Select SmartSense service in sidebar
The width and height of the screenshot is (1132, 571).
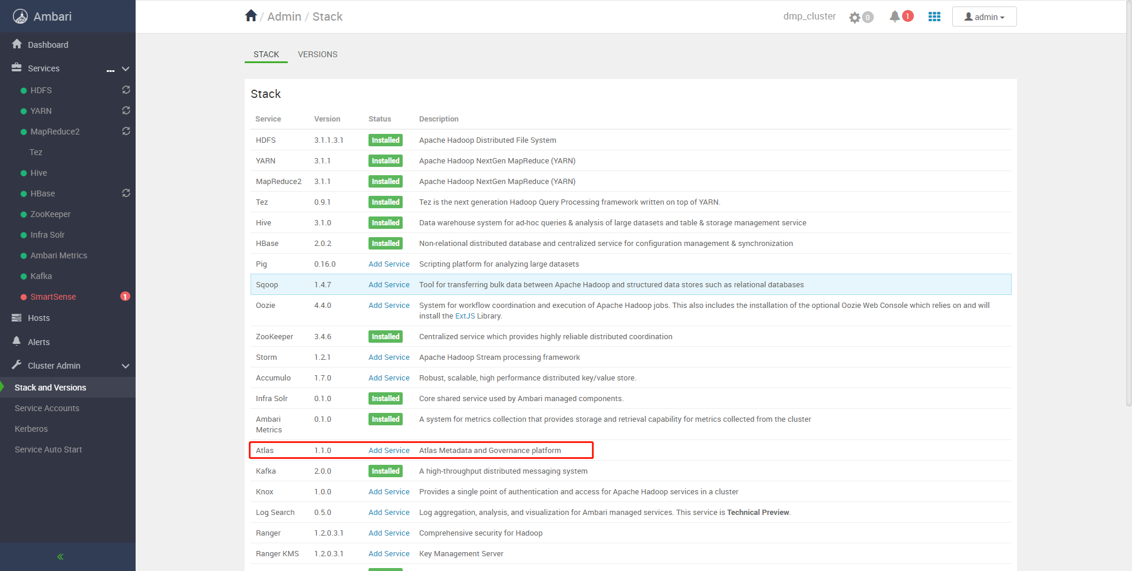(x=53, y=297)
